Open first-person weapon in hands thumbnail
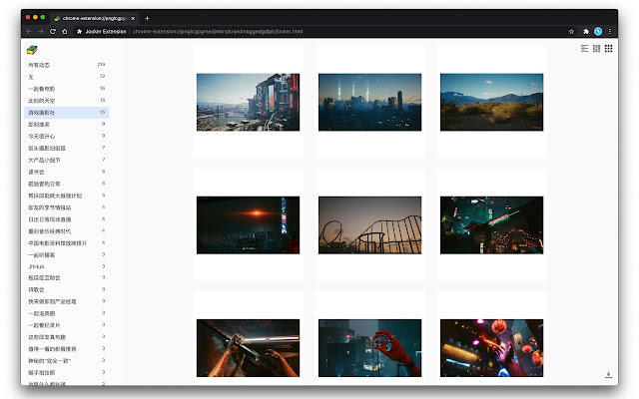The image size is (639, 399). tap(248, 348)
